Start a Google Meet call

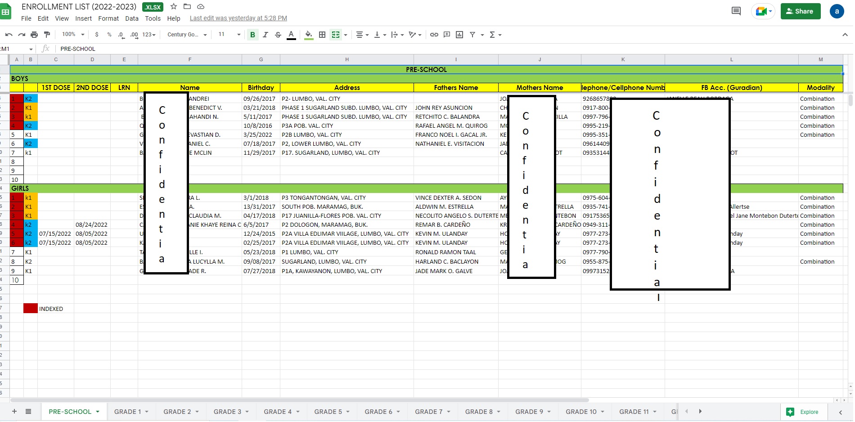[x=763, y=11]
